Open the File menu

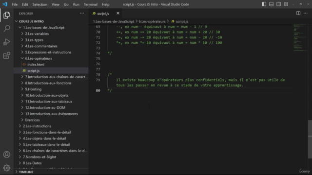coord(15,4)
